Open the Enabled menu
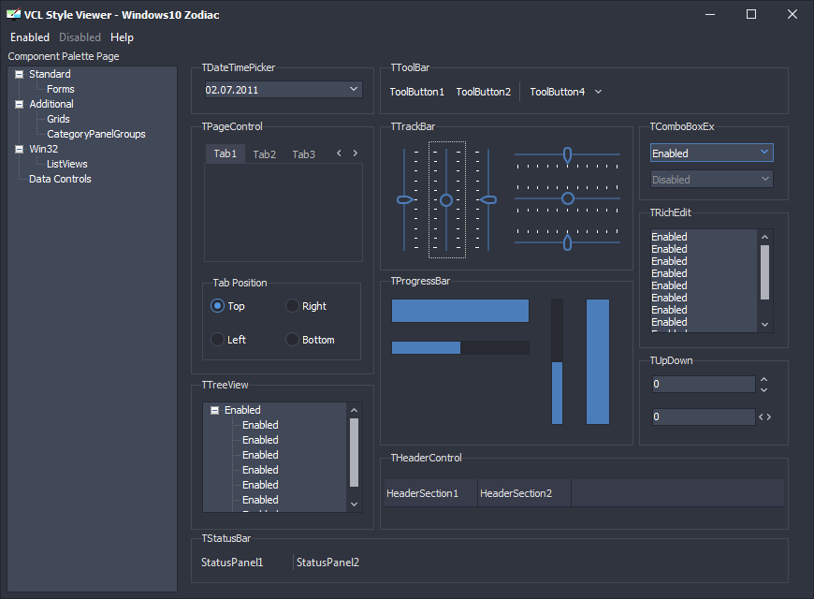 (30, 37)
